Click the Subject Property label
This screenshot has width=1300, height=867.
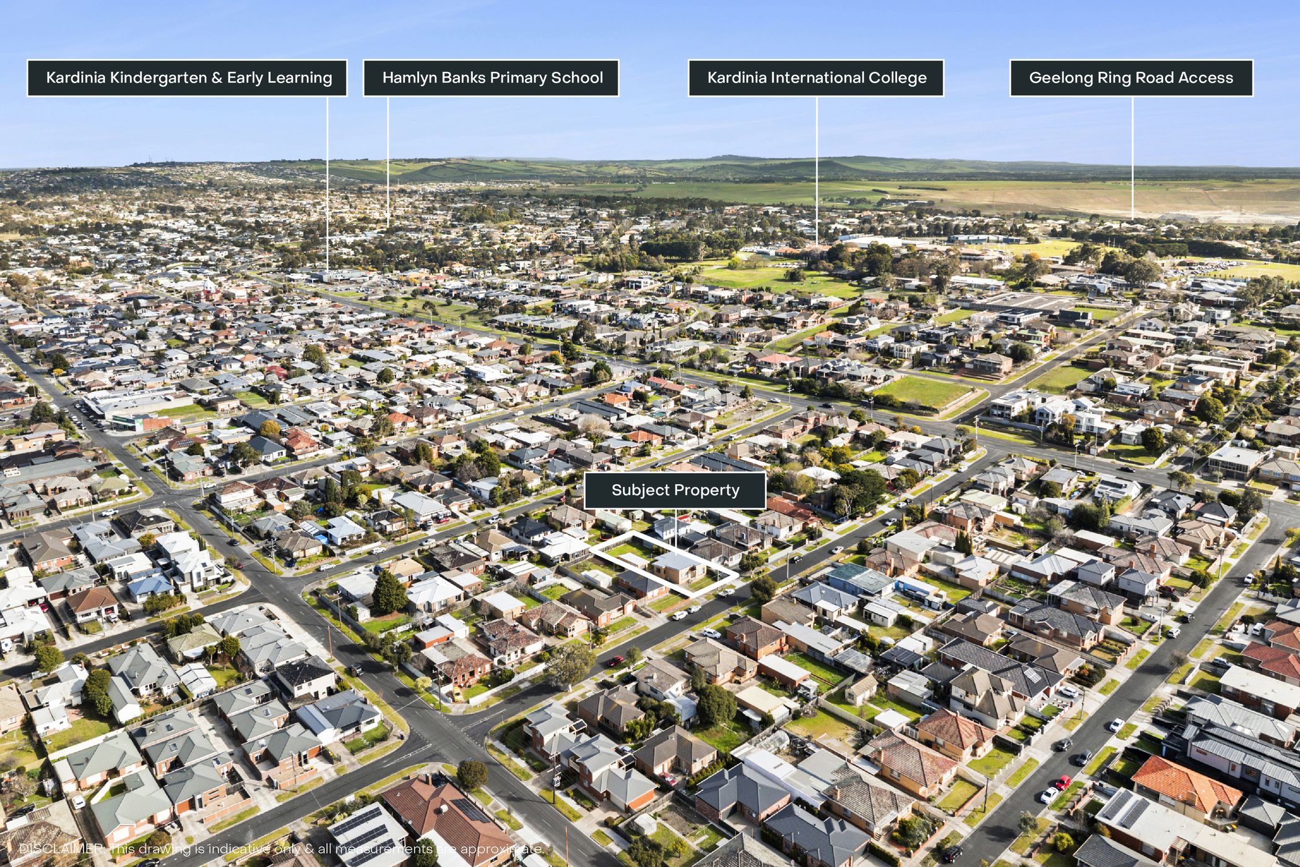tap(675, 490)
